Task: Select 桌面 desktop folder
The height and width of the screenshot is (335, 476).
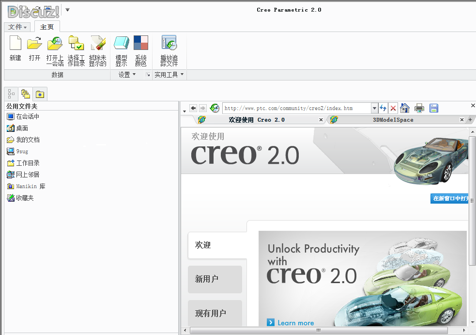Action: click(17, 128)
